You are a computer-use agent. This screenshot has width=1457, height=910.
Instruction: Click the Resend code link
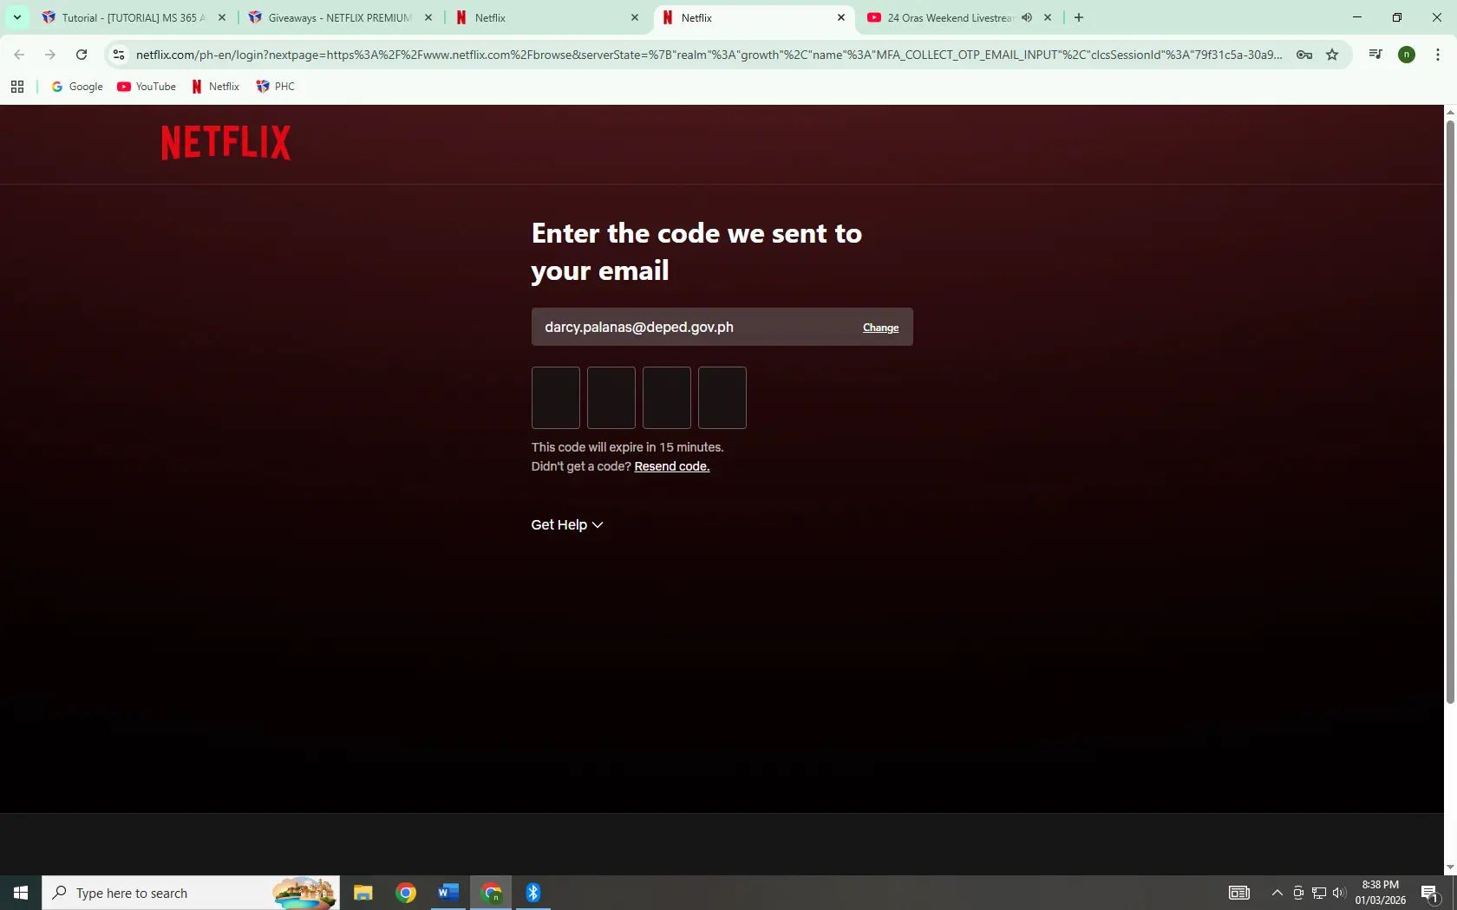[x=672, y=466]
